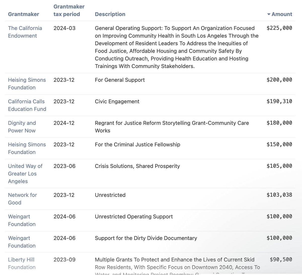Follow the Network for Good link

coord(22,199)
